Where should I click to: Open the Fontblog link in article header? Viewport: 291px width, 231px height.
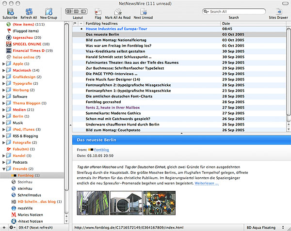pos(101,150)
